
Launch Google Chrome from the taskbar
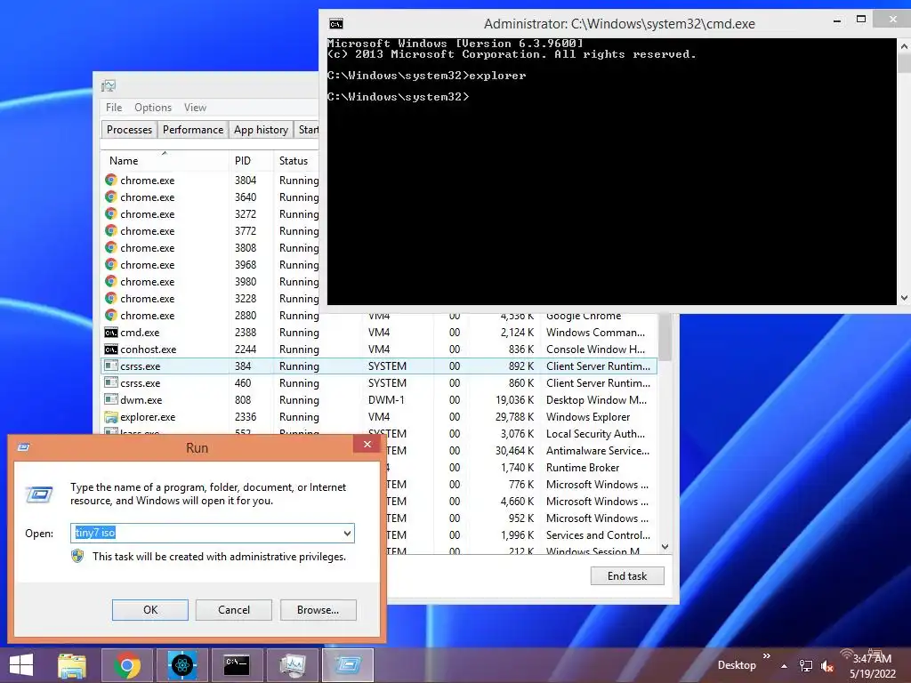[126, 665]
